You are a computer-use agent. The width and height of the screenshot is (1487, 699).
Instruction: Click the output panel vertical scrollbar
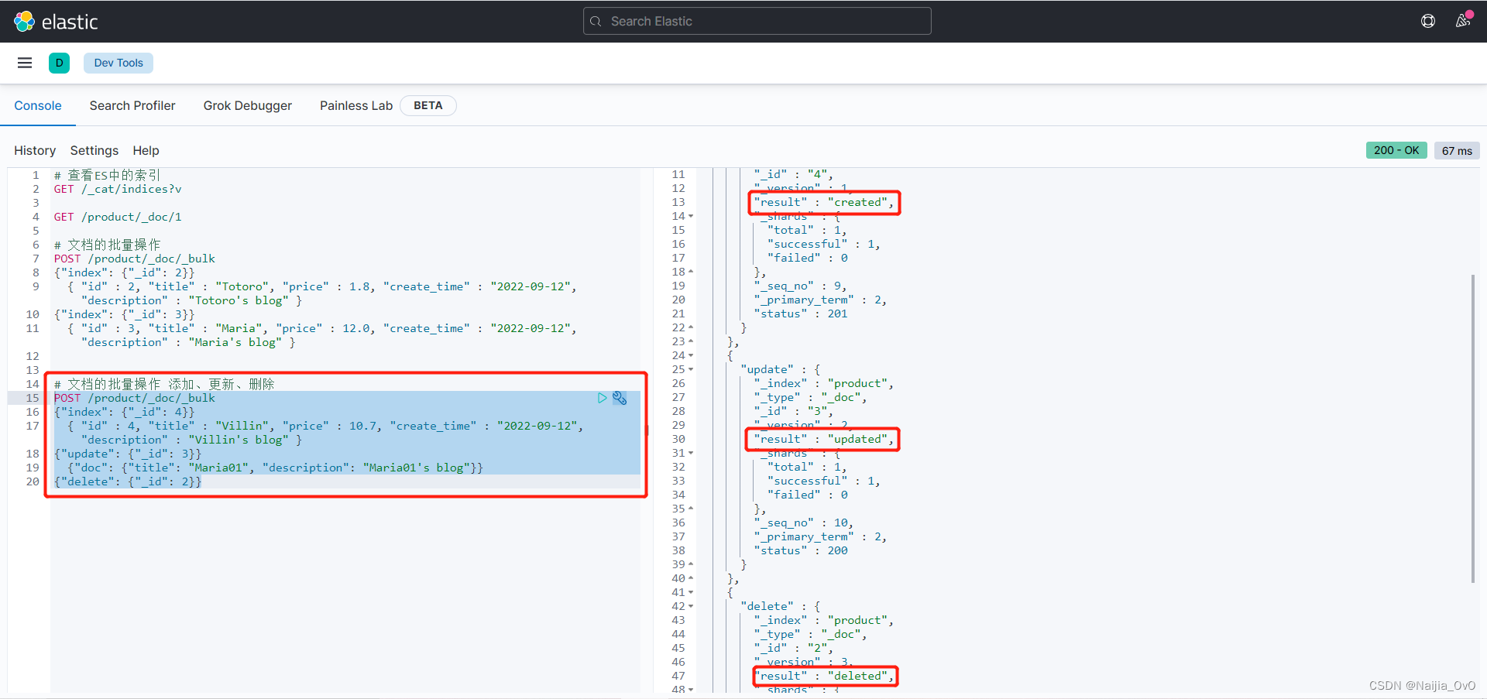point(1473,428)
